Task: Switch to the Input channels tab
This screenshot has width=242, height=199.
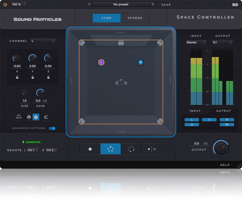Action: (195, 111)
